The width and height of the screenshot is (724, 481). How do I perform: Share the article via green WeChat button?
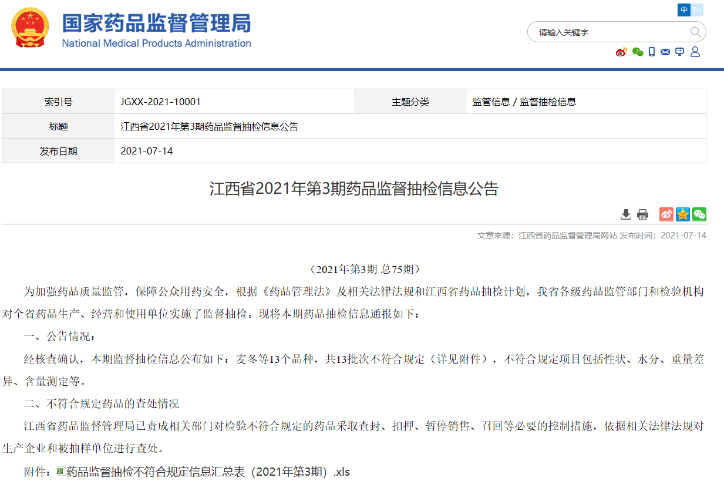[699, 214]
